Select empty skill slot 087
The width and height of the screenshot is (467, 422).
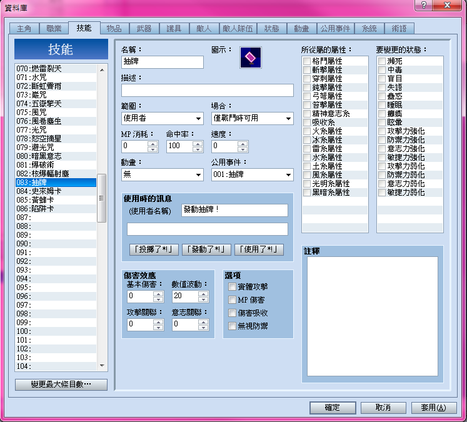click(56, 218)
